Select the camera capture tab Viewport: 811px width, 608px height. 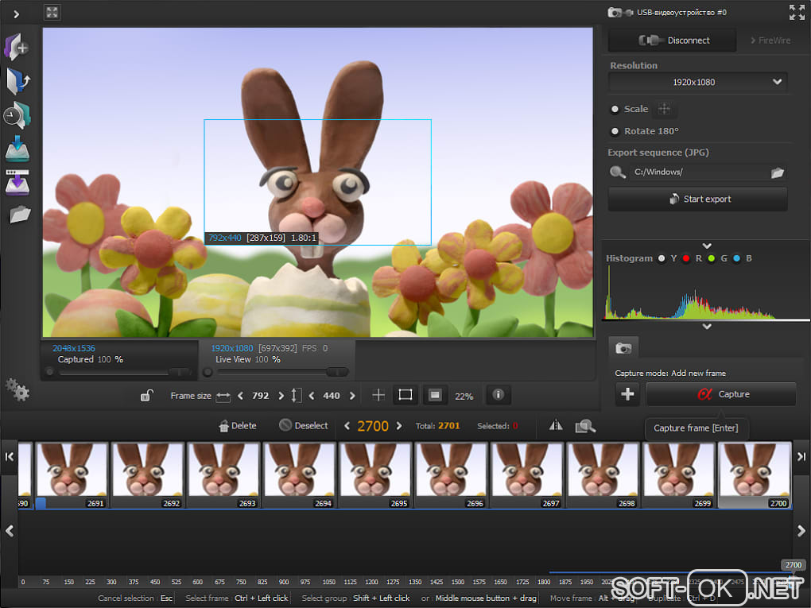pyautogui.click(x=623, y=348)
